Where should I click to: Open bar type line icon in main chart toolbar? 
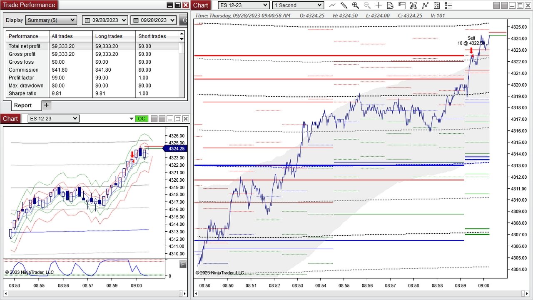pos(332,5)
